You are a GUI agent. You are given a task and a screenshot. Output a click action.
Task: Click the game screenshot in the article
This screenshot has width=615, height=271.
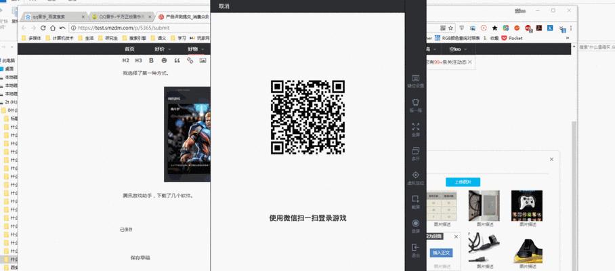[187, 134]
